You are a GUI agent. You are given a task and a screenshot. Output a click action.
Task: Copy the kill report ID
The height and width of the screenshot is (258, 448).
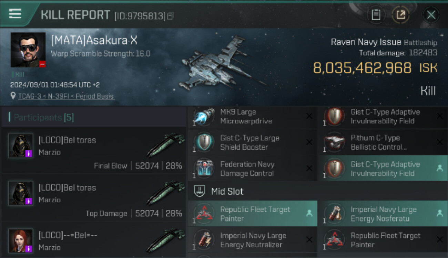click(x=170, y=16)
